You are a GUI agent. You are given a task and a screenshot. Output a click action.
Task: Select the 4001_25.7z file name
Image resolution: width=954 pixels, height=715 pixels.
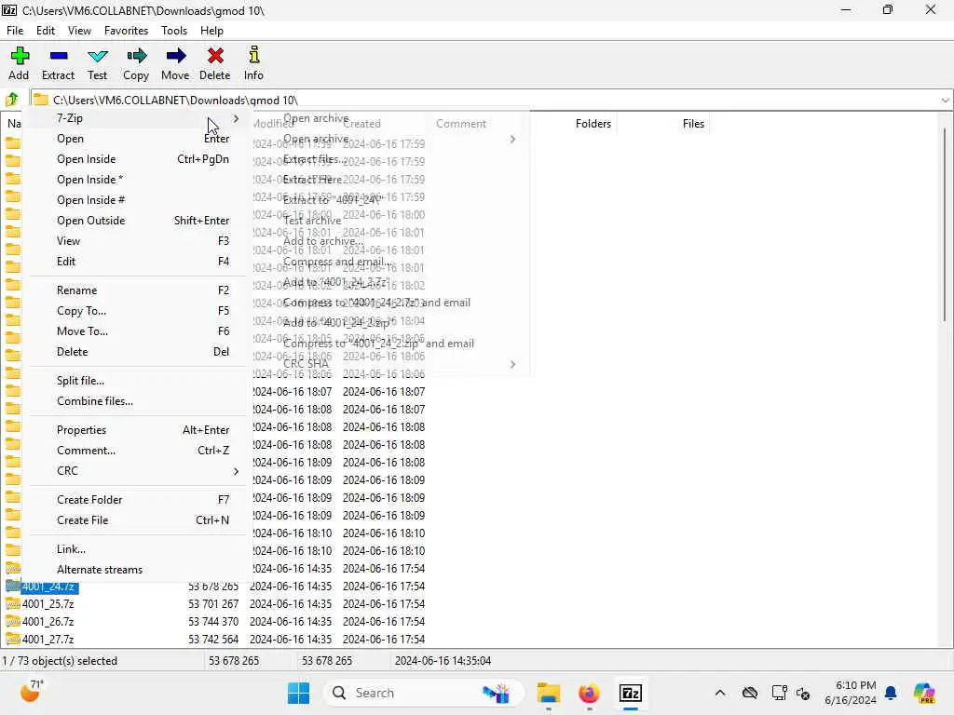(48, 603)
